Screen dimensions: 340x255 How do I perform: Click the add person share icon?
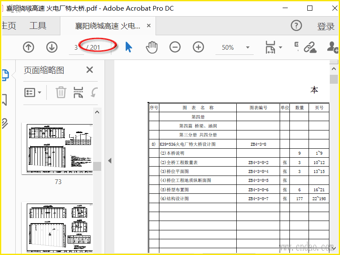pyautogui.click(x=332, y=47)
